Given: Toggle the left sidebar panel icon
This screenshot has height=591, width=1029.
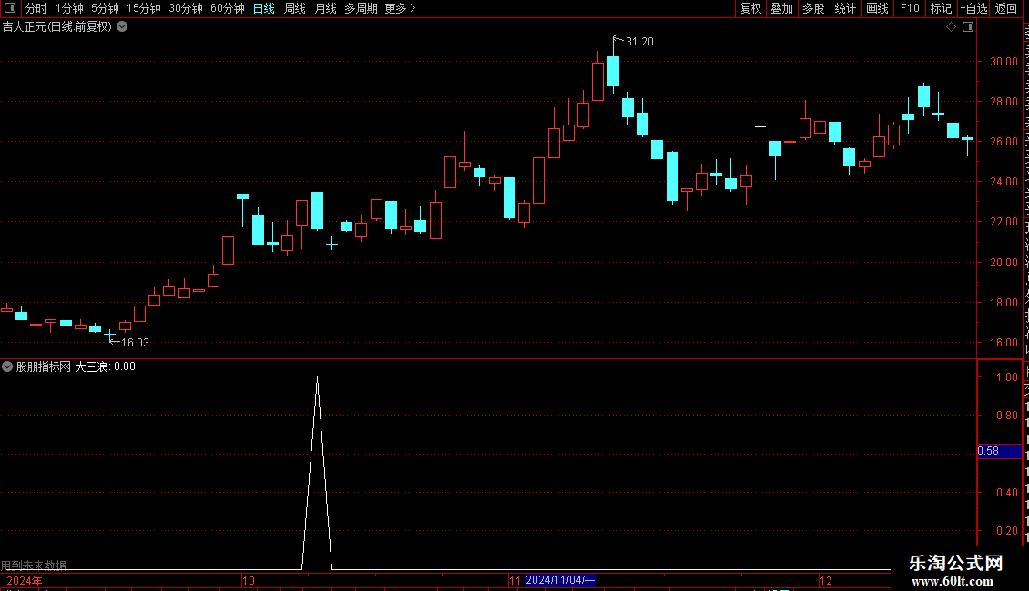Looking at the screenshot, I should click(10, 8).
